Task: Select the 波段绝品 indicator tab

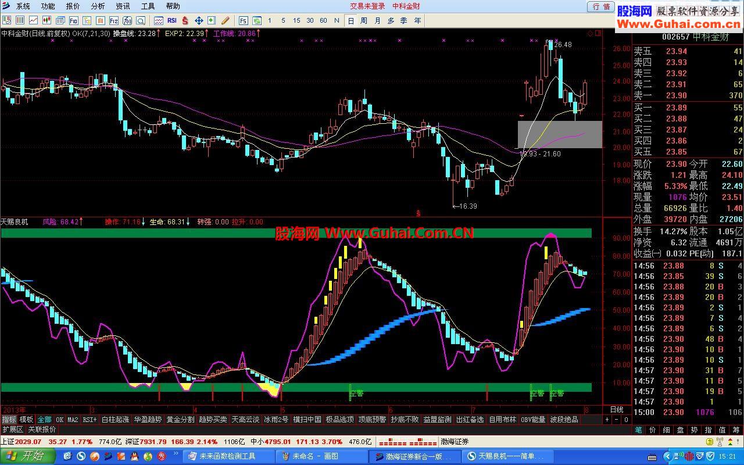Action: pos(564,420)
